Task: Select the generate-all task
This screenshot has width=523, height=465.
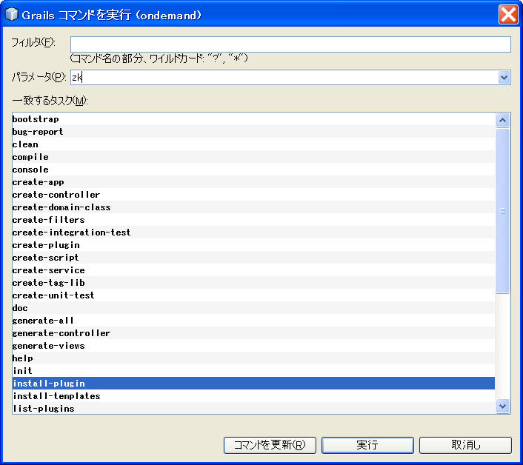Action: pos(253,321)
